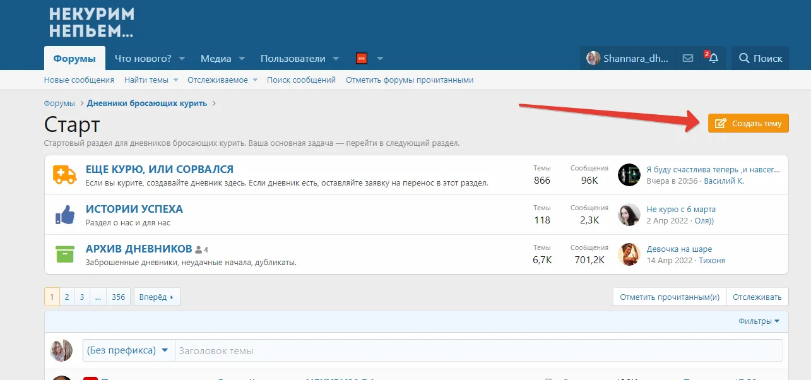Open Shannara user account avatar menu

click(627, 58)
